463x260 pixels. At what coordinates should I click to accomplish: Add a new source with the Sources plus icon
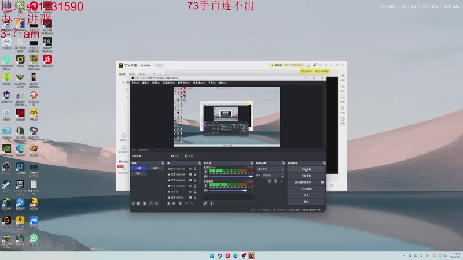(168, 203)
